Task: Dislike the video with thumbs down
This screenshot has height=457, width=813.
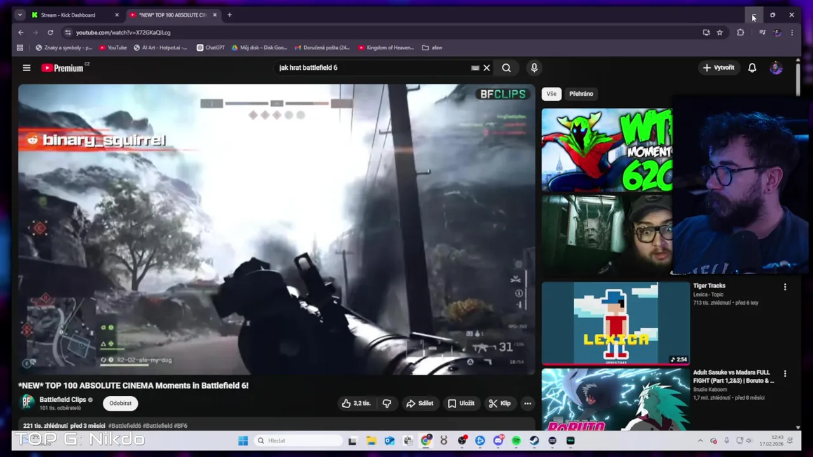Action: click(387, 403)
